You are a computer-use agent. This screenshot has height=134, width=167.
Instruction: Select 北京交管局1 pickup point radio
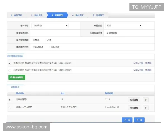10,100
